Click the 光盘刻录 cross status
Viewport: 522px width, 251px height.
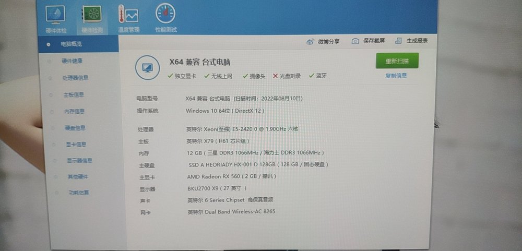point(287,76)
